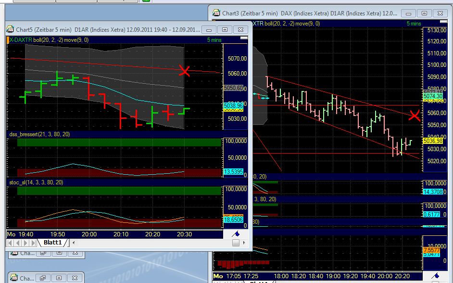Click the 5050,60 price label in Chart5
The height and width of the screenshot is (283, 453).
[x=233, y=88]
